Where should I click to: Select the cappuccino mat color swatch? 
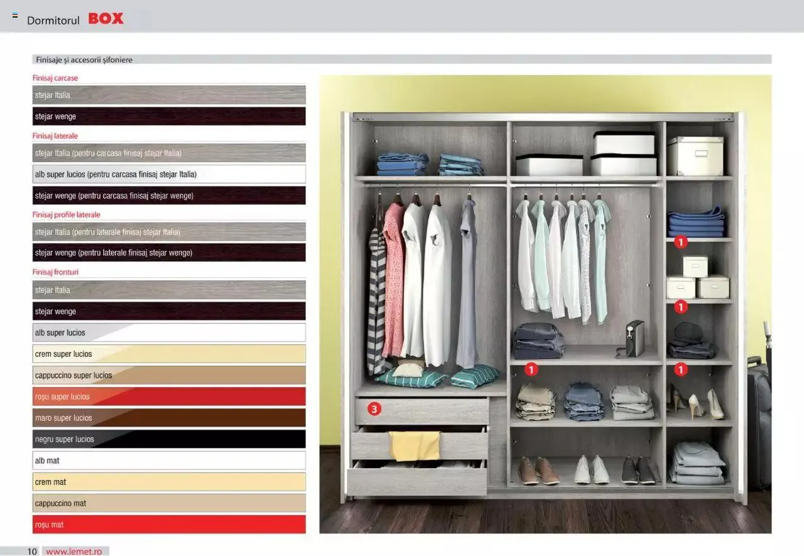tap(169, 503)
